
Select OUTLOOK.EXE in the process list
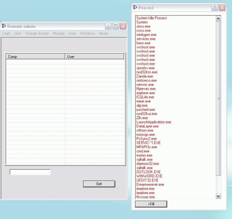tap(148, 172)
